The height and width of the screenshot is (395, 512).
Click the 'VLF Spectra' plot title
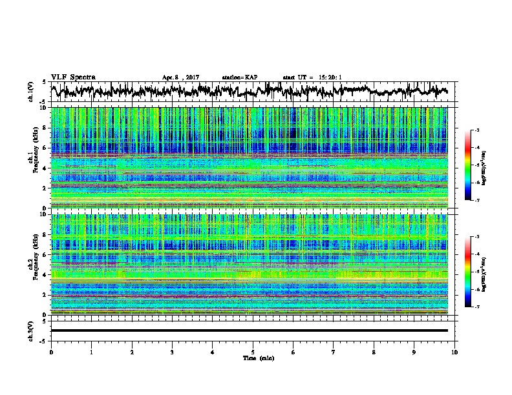coord(73,77)
